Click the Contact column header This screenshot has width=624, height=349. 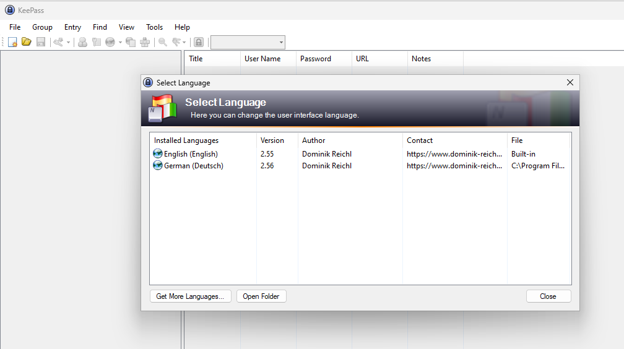pyautogui.click(x=455, y=140)
